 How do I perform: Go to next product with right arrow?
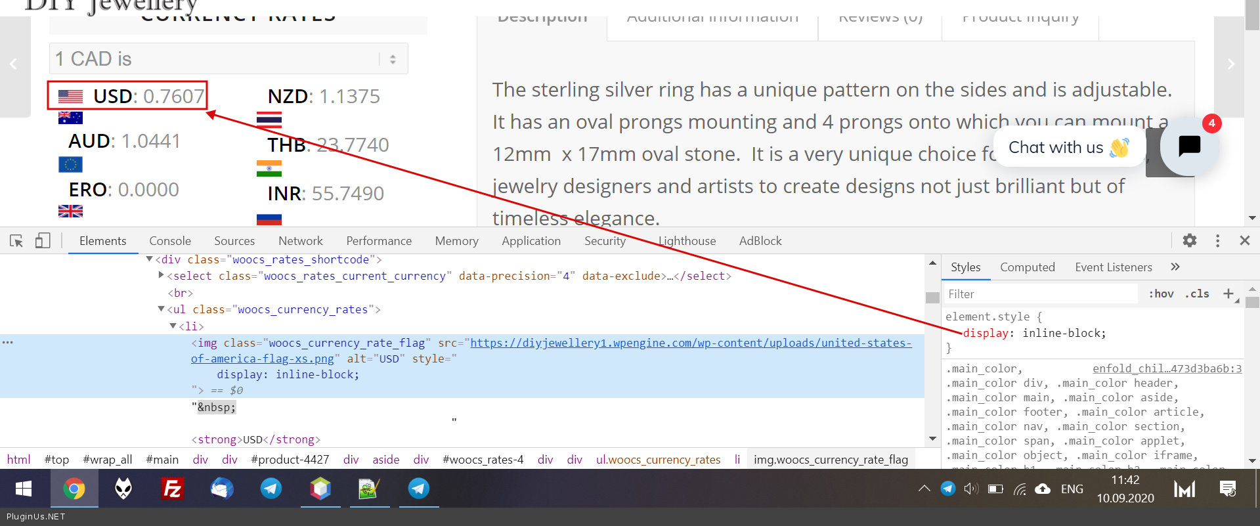click(1230, 64)
